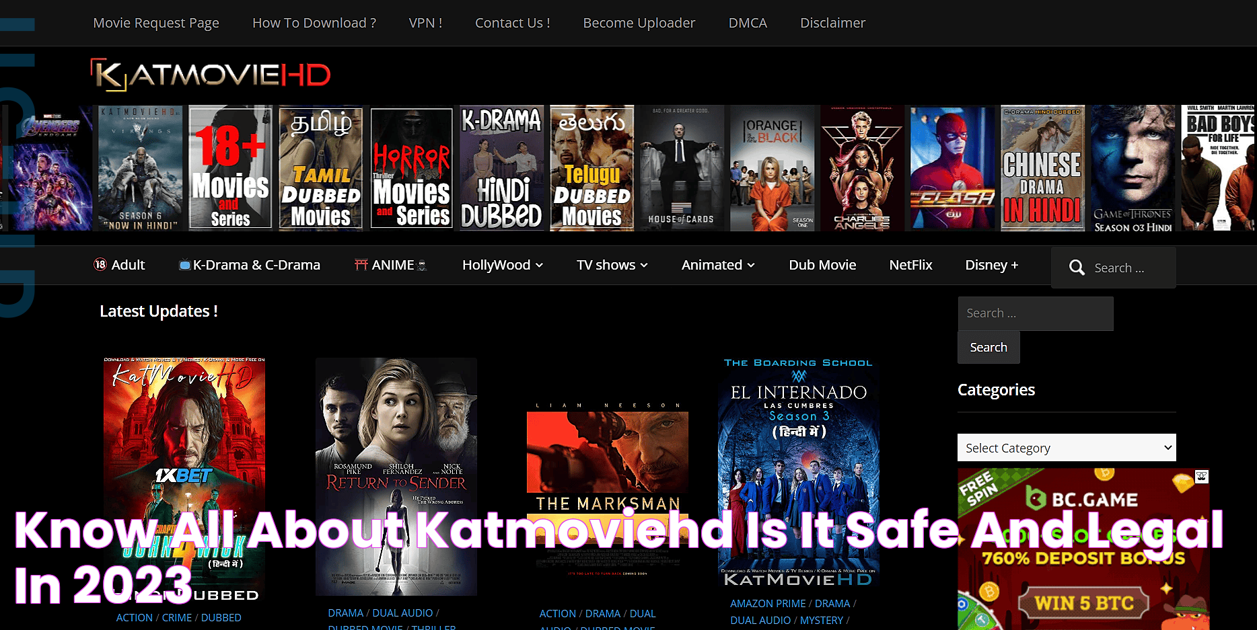This screenshot has width=1257, height=630.
Task: Open the NetFlix menu item
Action: coord(910,265)
